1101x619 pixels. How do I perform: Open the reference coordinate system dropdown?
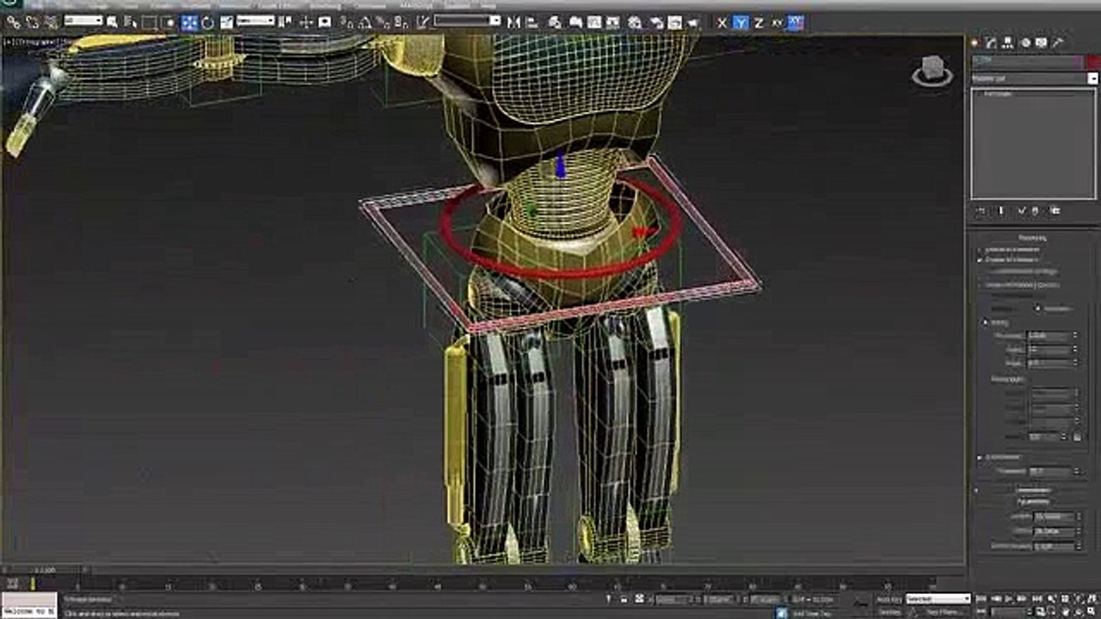255,21
